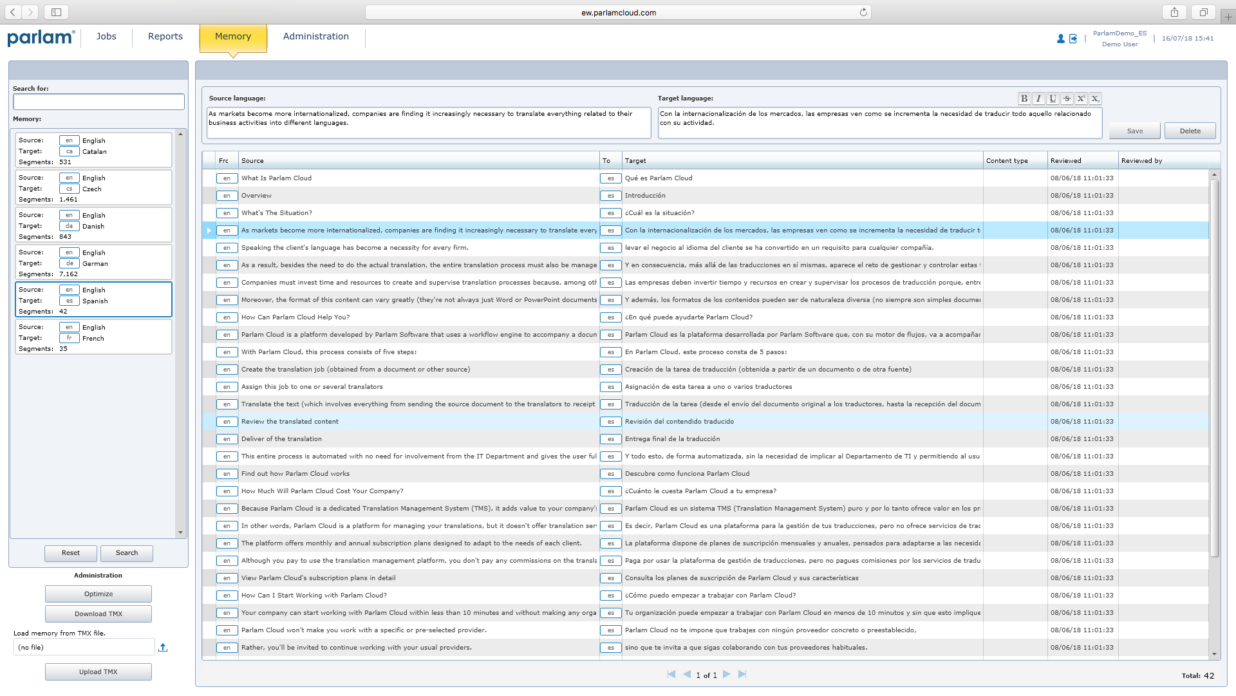1236x696 pixels.
Task: Open the Administration tab
Action: [315, 36]
